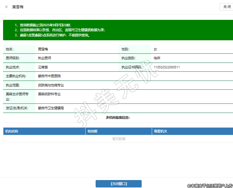Select certificate number 110532522000511
Viewport: 233px width, 188px height.
tap(166, 67)
